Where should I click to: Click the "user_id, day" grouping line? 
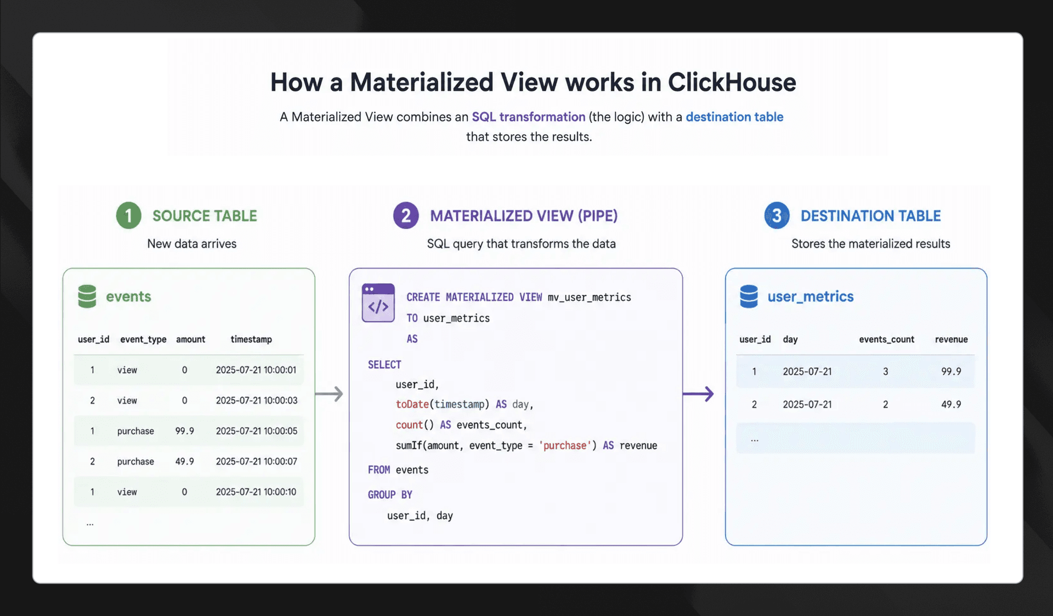[x=420, y=516]
